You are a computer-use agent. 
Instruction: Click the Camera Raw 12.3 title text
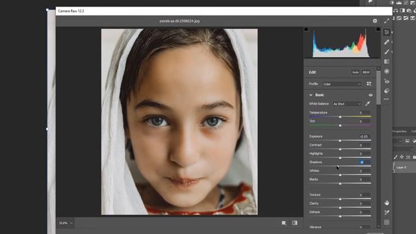(71, 11)
